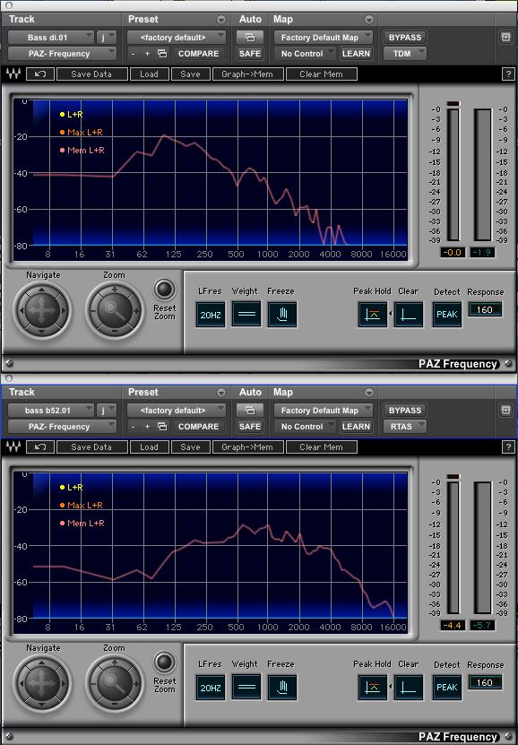Click Save Data in Bass di.01 window
This screenshot has width=518, height=745.
91,74
